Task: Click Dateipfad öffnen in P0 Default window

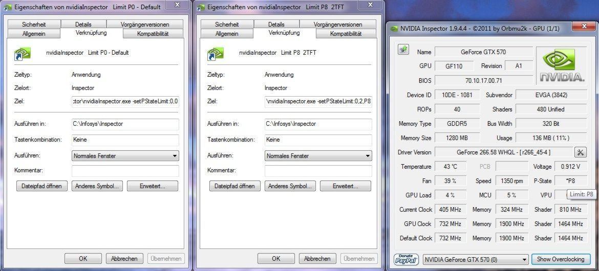Action: [42, 186]
